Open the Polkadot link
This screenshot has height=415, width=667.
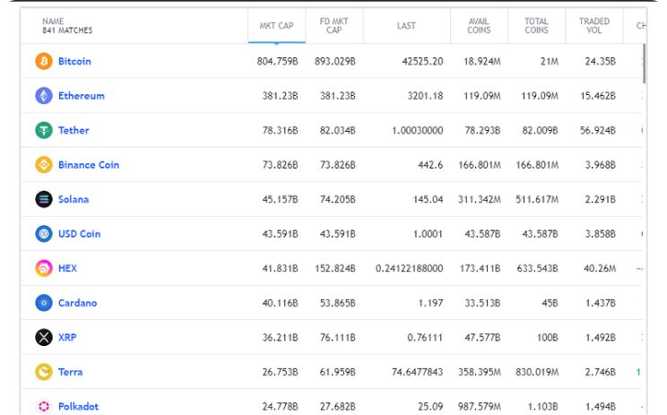78,406
